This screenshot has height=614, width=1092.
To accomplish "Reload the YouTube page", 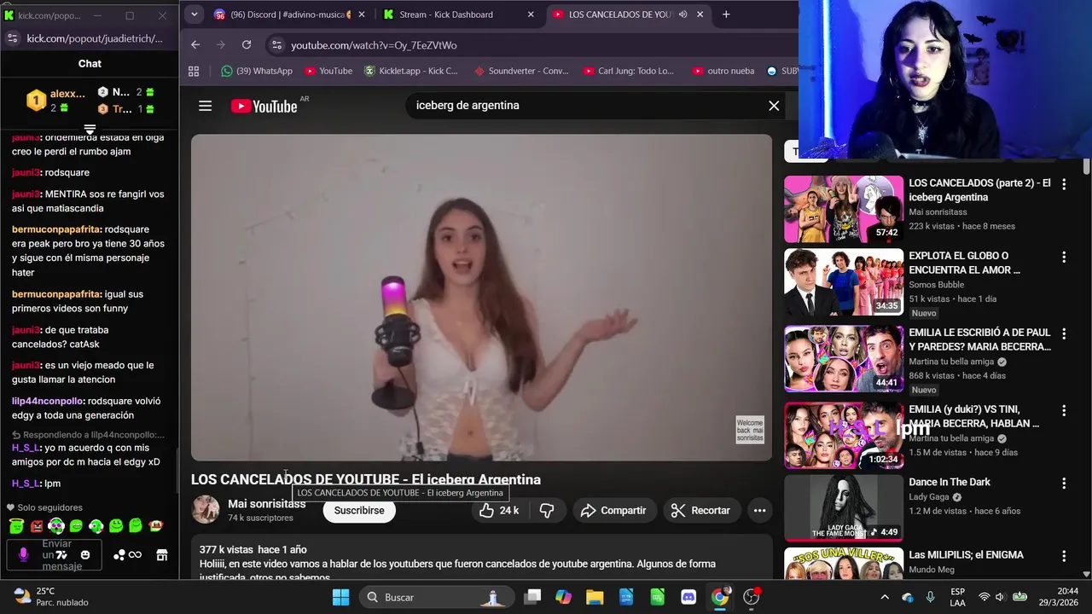I will pyautogui.click(x=247, y=45).
